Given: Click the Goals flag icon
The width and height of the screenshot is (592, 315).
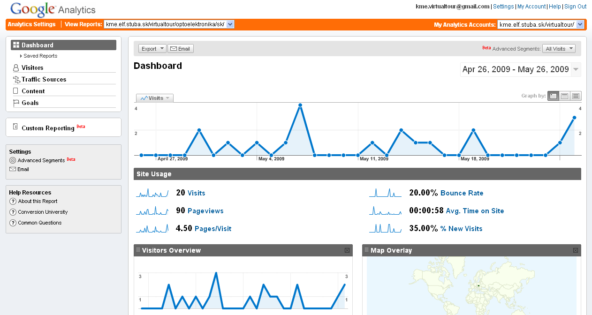Looking at the screenshot, I should pyautogui.click(x=16, y=103).
